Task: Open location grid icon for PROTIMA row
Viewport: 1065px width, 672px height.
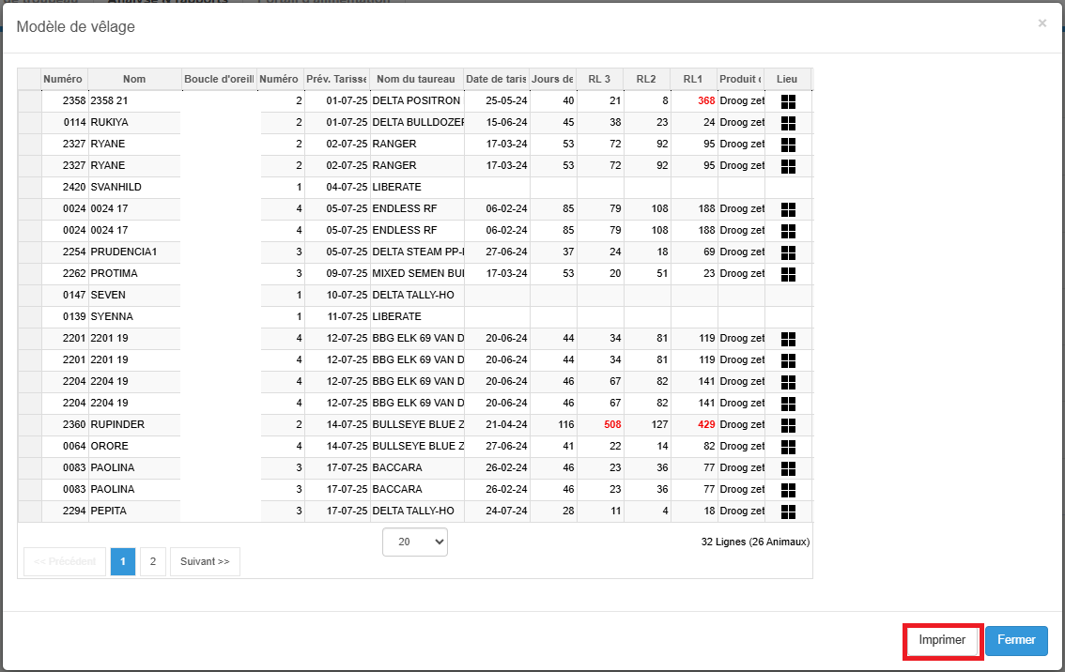Action: tap(788, 274)
